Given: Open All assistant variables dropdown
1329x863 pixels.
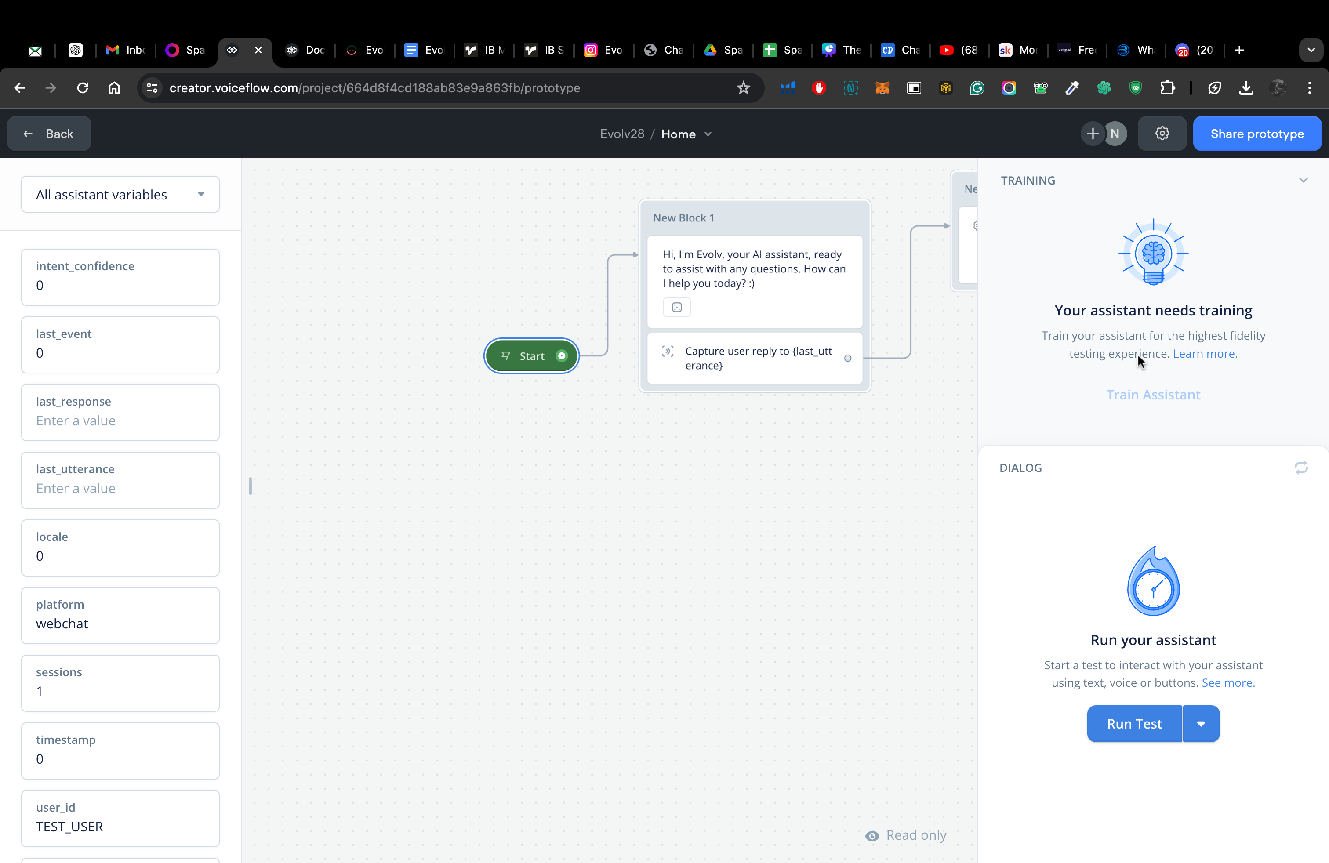Looking at the screenshot, I should (120, 194).
